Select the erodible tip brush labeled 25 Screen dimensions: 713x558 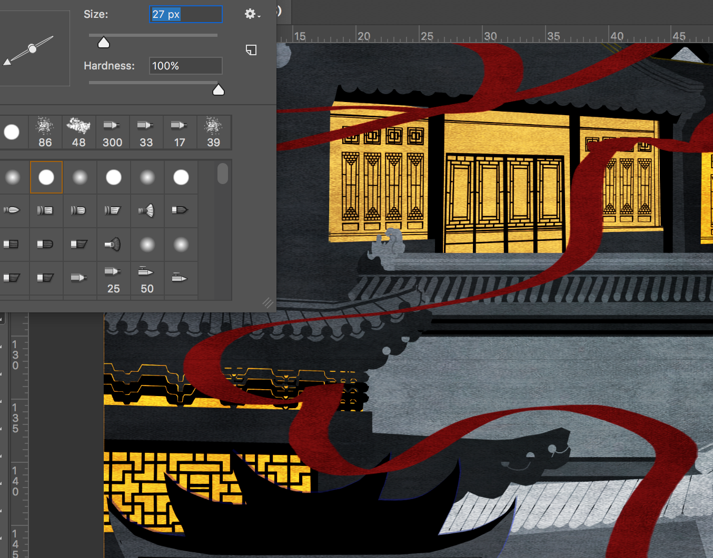[113, 279]
